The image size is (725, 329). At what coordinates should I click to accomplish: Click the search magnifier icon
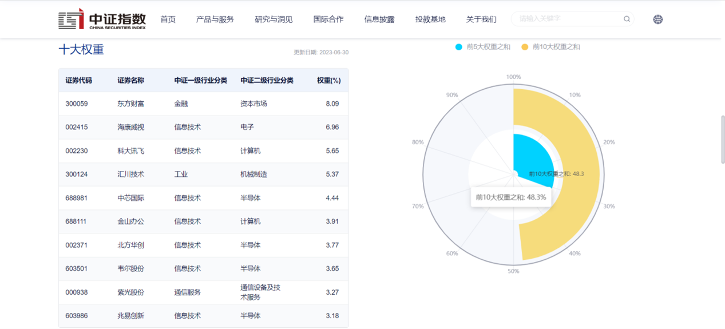click(627, 19)
